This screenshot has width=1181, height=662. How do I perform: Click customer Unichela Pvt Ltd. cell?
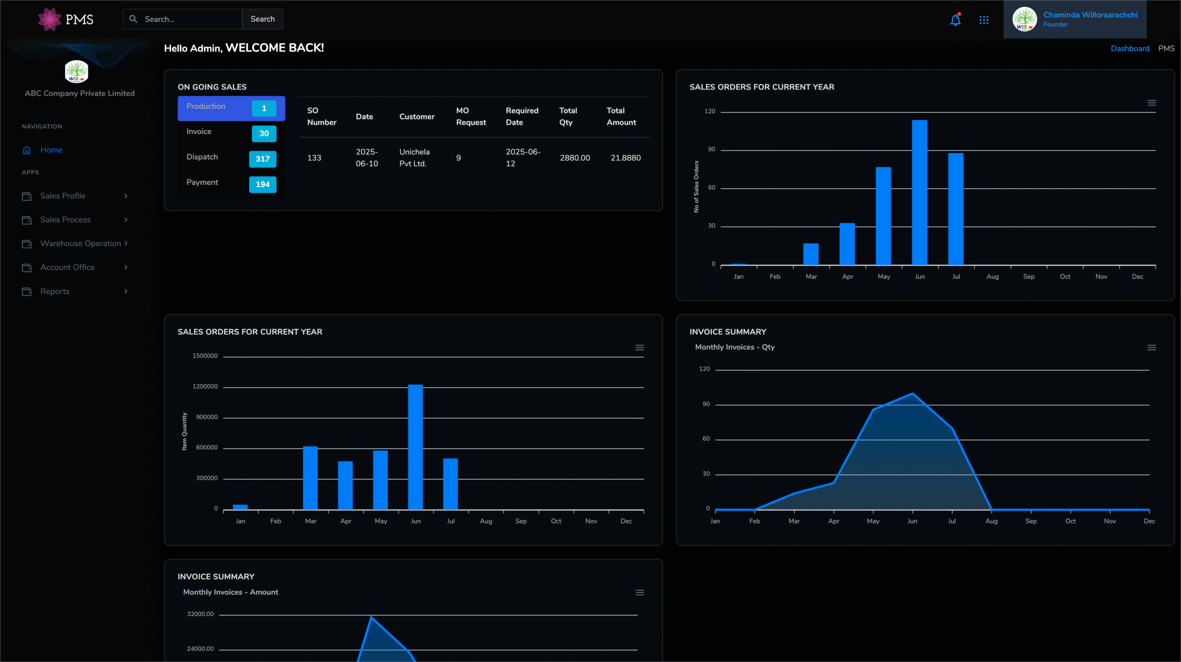pos(414,158)
